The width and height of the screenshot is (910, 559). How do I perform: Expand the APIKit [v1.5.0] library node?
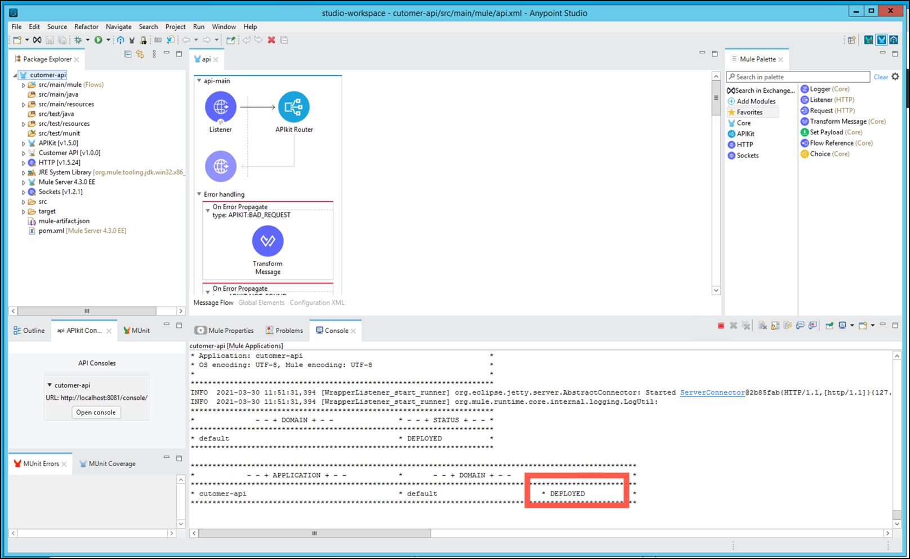click(24, 143)
